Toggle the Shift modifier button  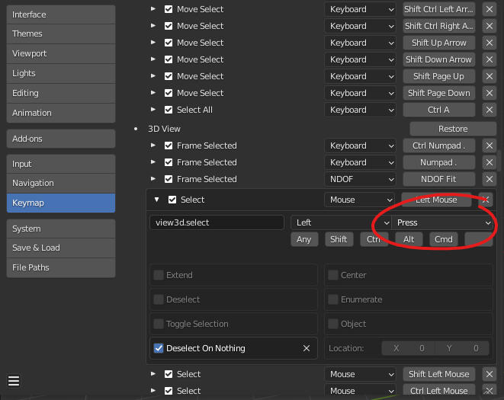[x=339, y=239]
